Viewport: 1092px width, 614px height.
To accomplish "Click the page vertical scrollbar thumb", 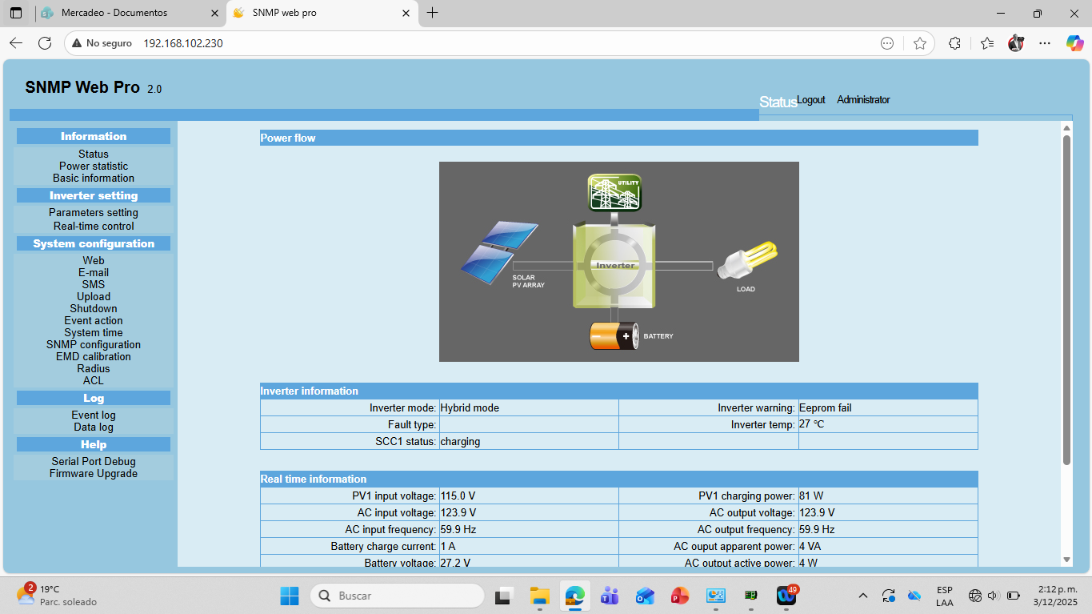I will (x=1066, y=300).
